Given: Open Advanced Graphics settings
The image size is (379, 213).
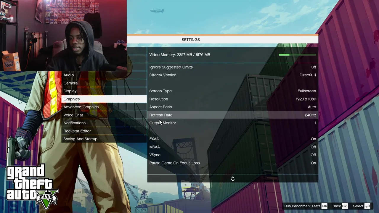Looking at the screenshot, I should click(x=104, y=107).
